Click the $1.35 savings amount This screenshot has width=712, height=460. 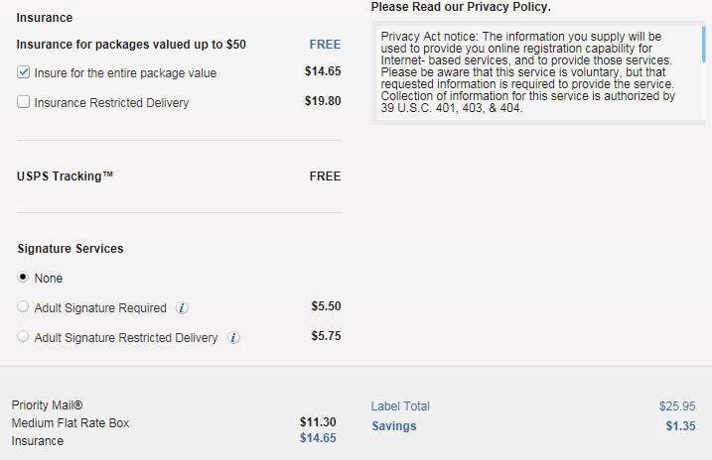[x=678, y=426]
